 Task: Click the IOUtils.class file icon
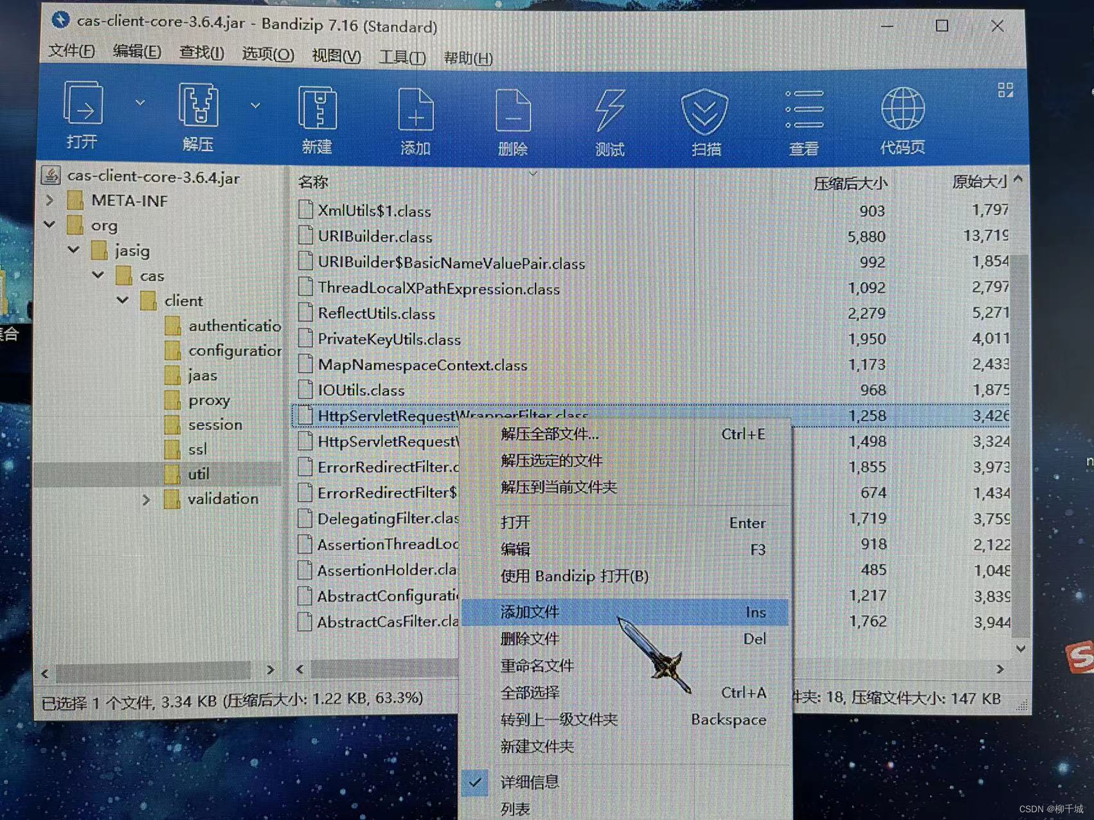[x=305, y=389]
